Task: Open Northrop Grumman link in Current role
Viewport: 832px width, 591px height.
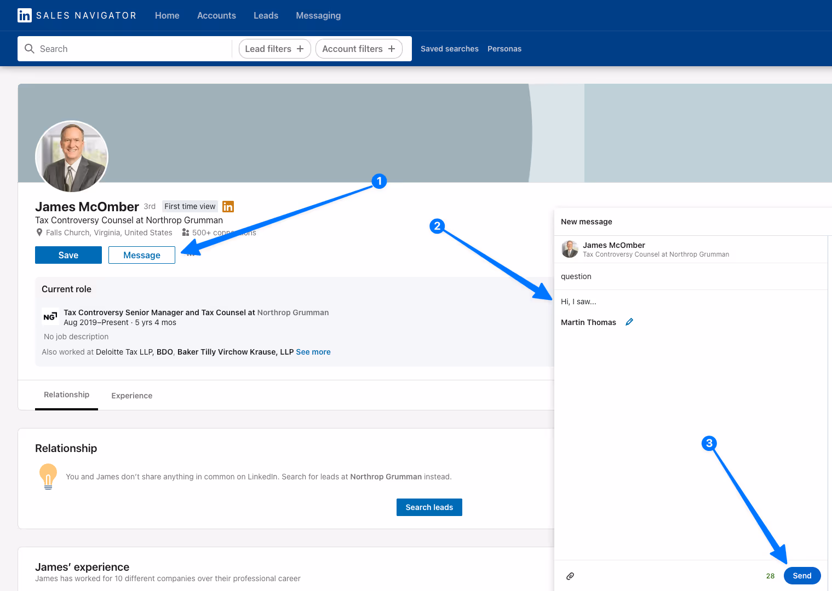Action: pyautogui.click(x=293, y=312)
